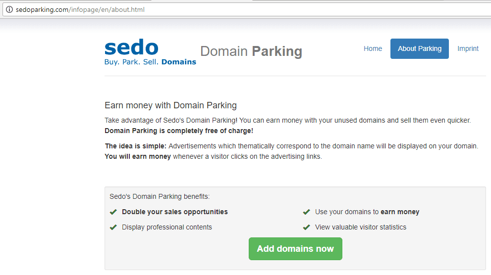Click the checkmark beside Use your domains
The image size is (491, 275).
coord(307,212)
